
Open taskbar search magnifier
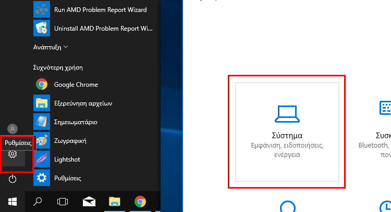[x=38, y=201]
